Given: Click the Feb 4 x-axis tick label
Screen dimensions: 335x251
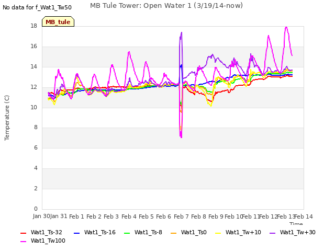Looking at the screenshot, I should [129, 216].
